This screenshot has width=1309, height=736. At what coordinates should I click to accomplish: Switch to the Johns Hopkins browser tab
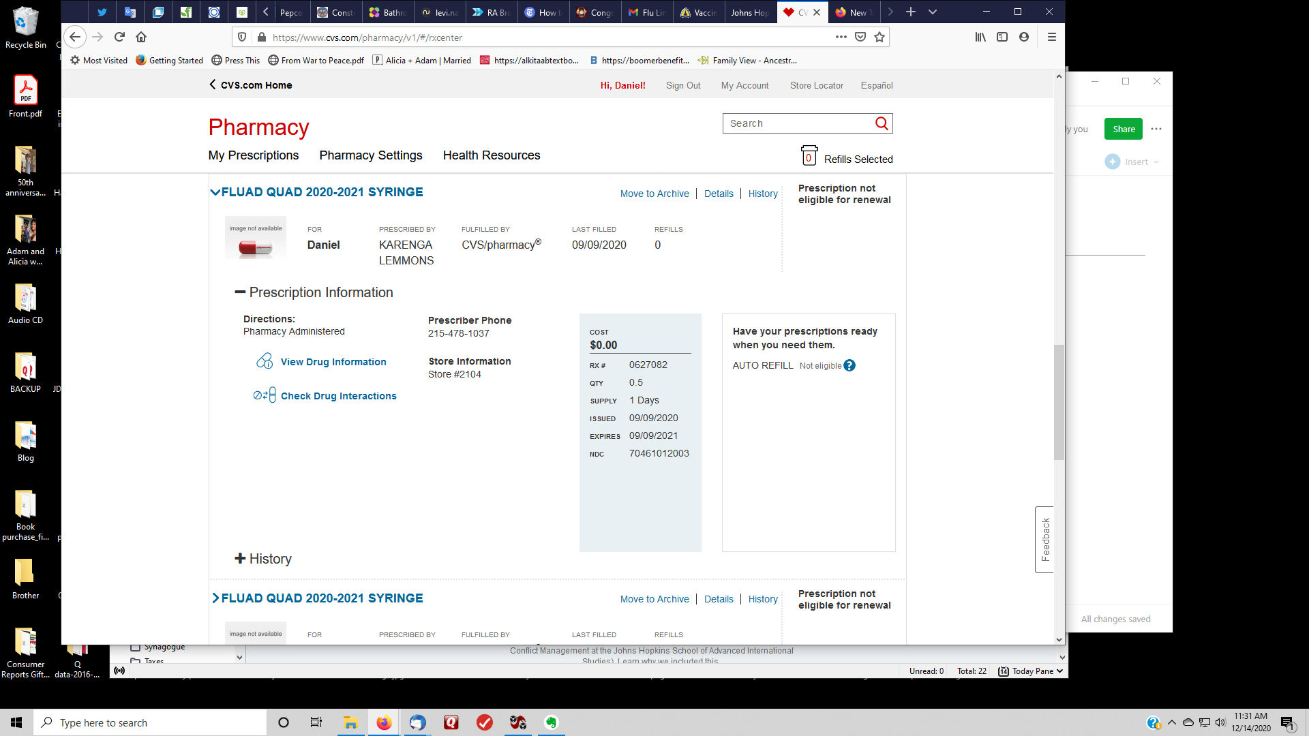point(749,12)
